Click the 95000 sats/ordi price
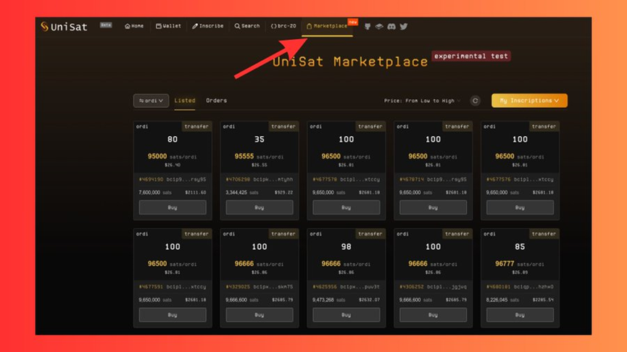The width and height of the screenshot is (627, 352). 172,156
